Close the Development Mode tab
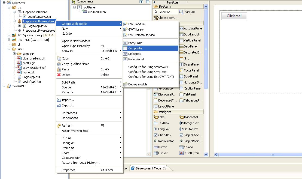The height and width of the screenshot is (179, 302). (165, 168)
